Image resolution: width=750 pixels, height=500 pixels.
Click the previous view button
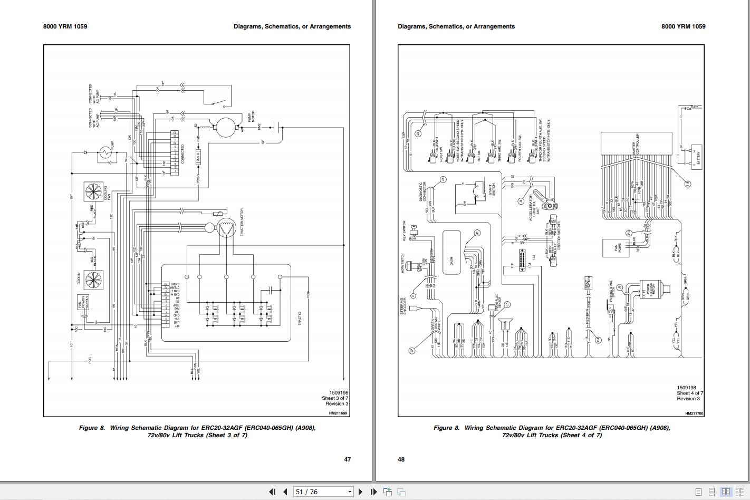[x=388, y=492]
